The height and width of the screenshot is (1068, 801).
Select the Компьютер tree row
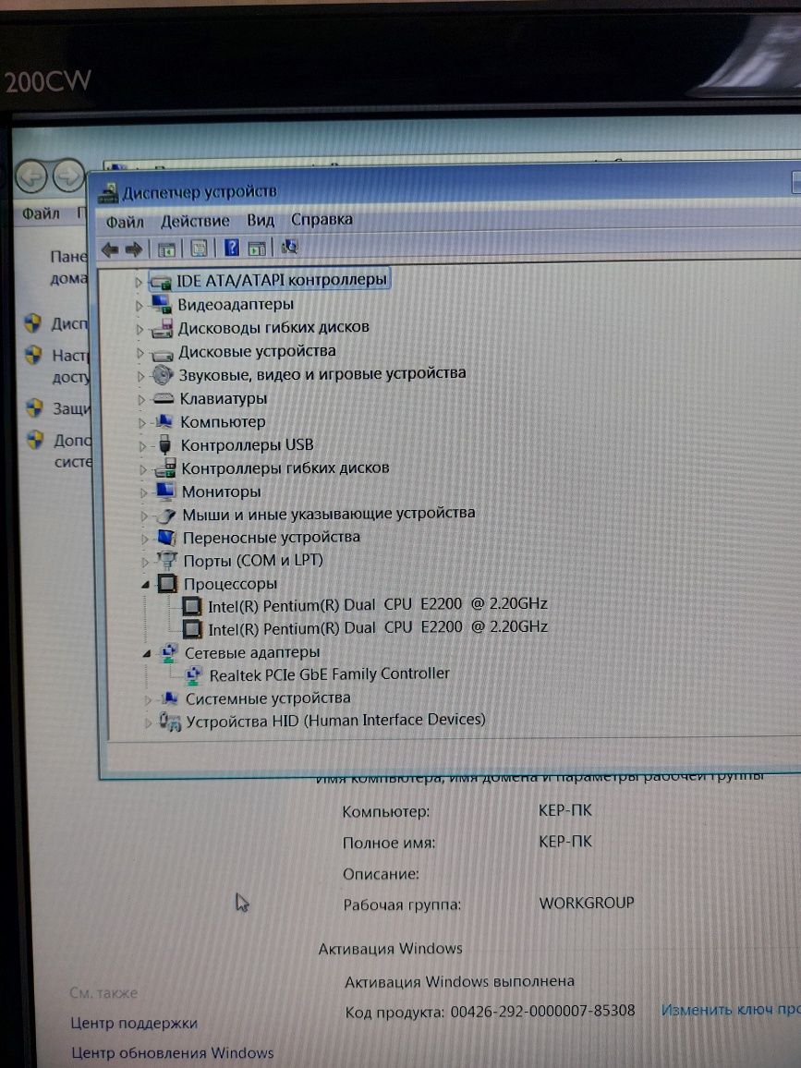[223, 421]
